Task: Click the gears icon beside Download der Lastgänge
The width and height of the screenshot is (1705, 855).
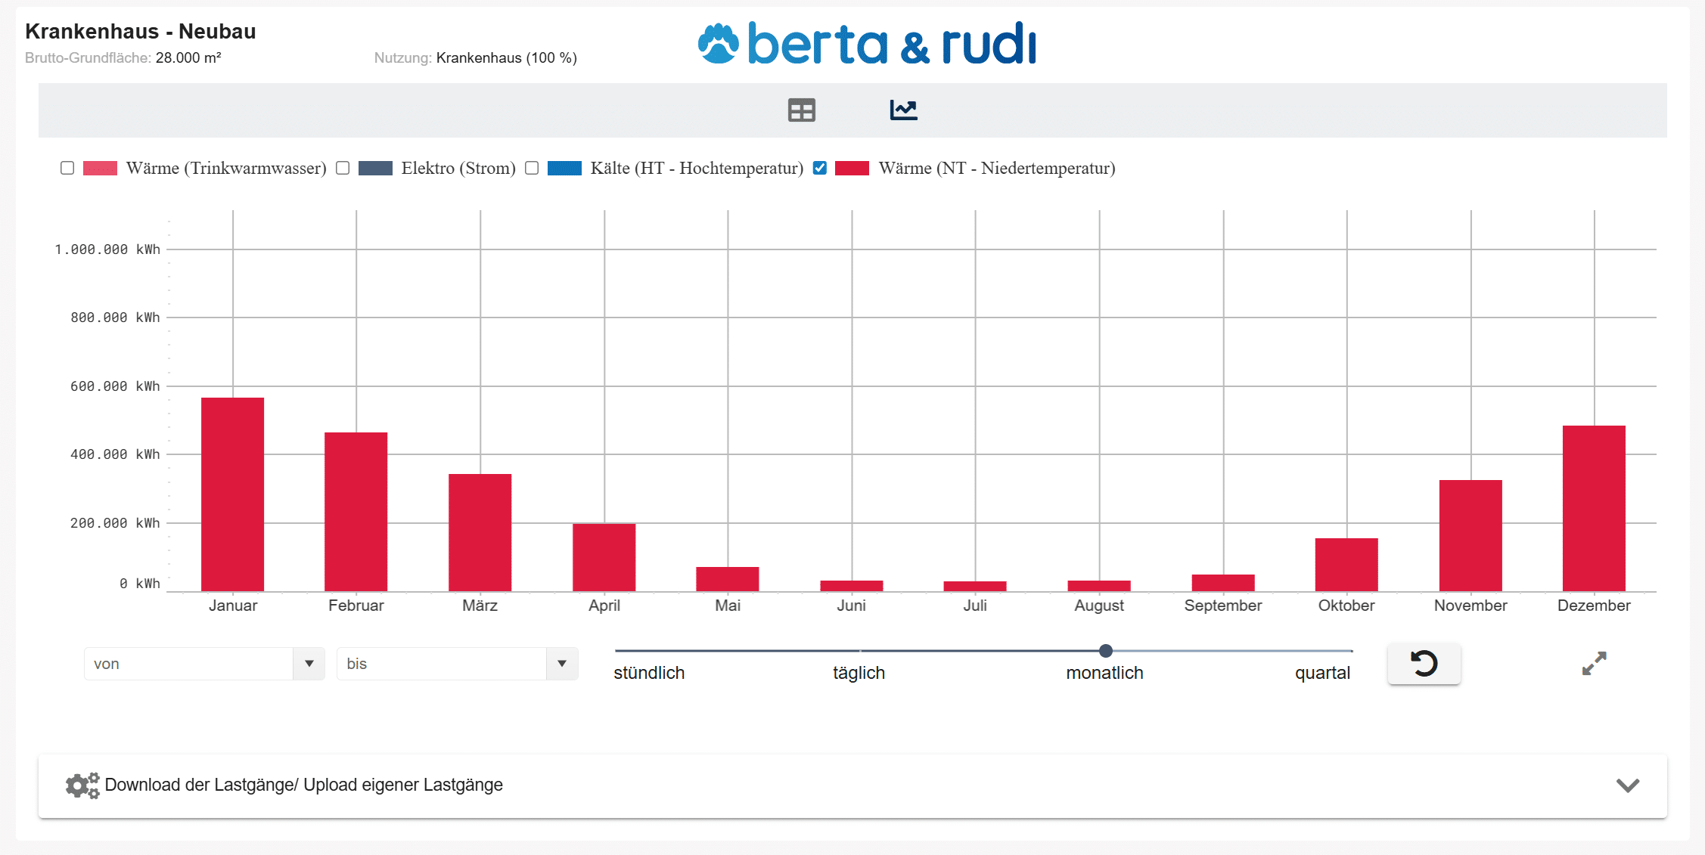Action: click(82, 785)
